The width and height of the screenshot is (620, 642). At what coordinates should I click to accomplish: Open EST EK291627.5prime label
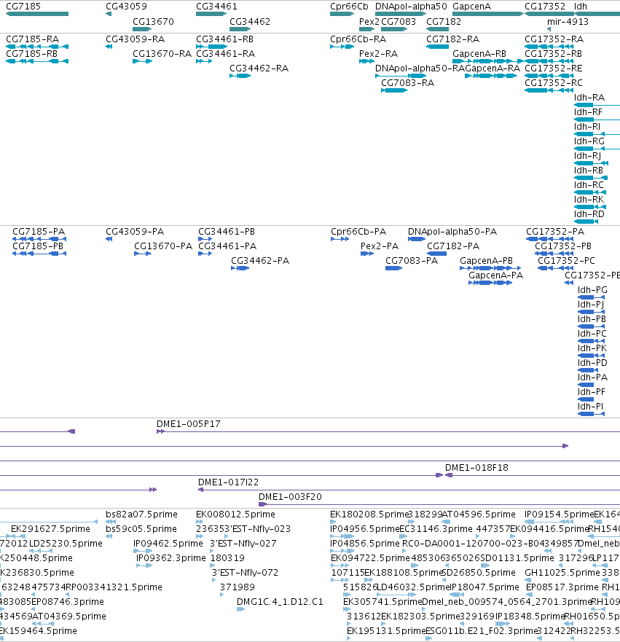pos(50,529)
